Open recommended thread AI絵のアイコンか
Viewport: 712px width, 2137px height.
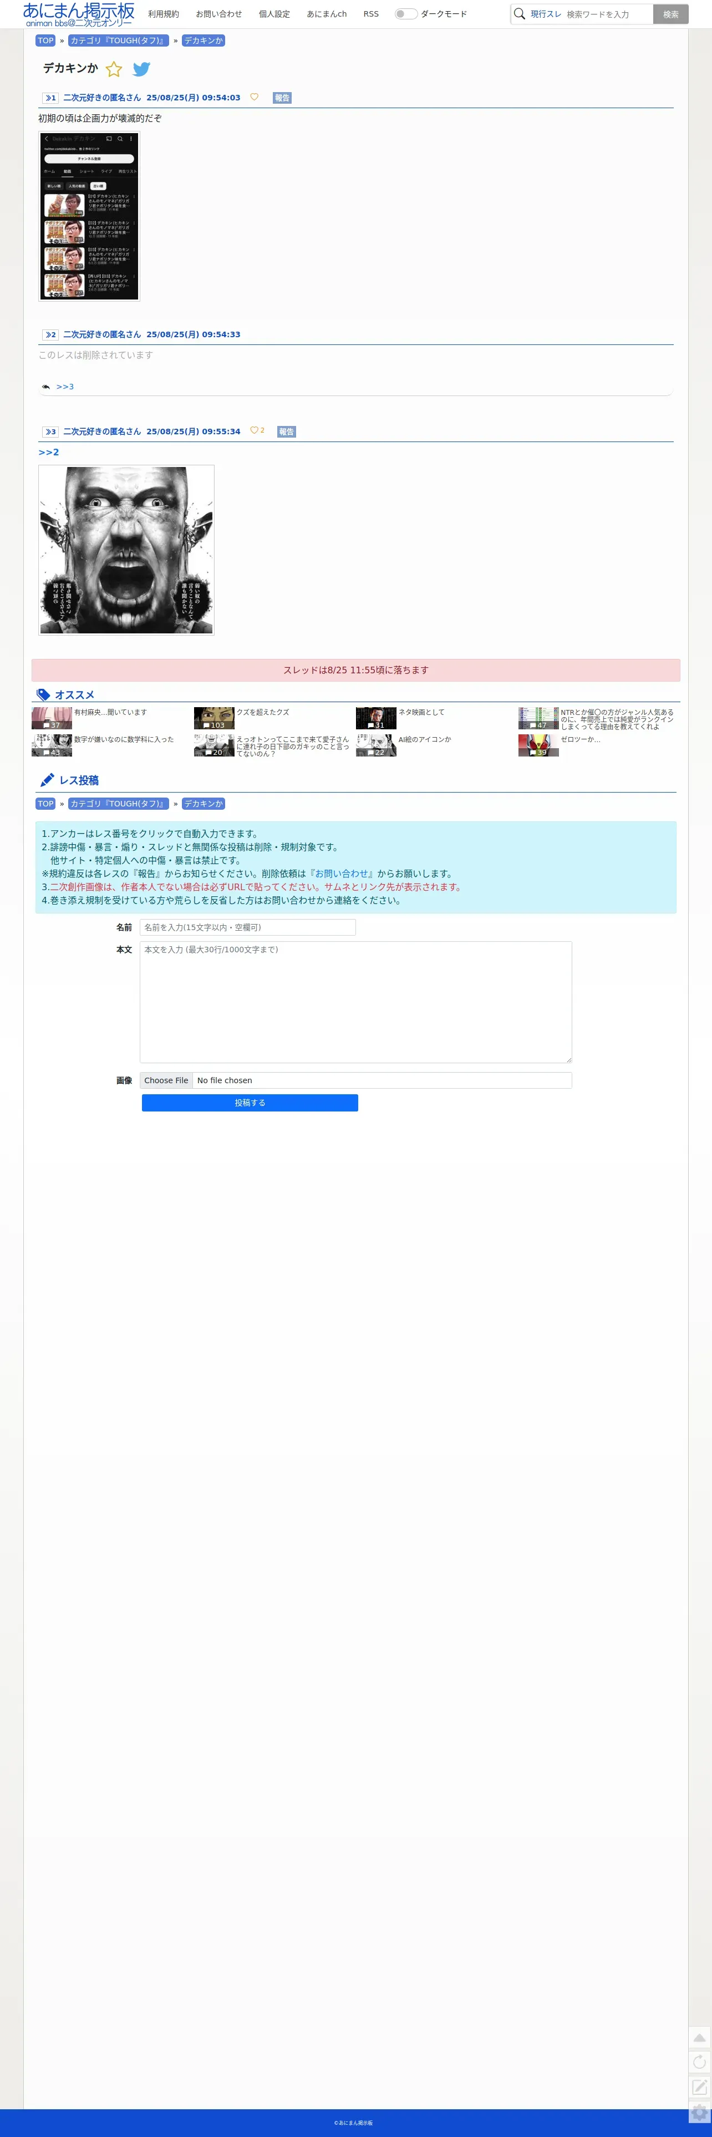tap(425, 739)
